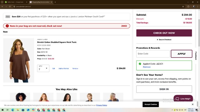The height and width of the screenshot is (112, 200).
Task: Open the Chrome profile avatar
Action: coord(194,7)
